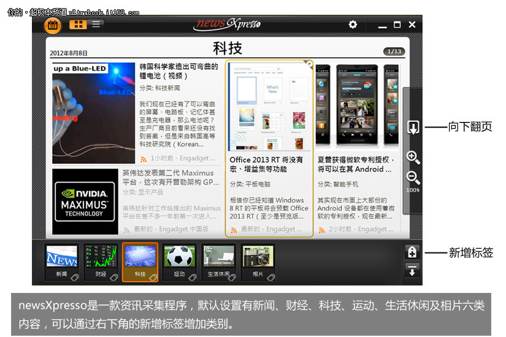The width and height of the screenshot is (506, 337).
Task: Click the page down arrow icon
Action: [413, 127]
